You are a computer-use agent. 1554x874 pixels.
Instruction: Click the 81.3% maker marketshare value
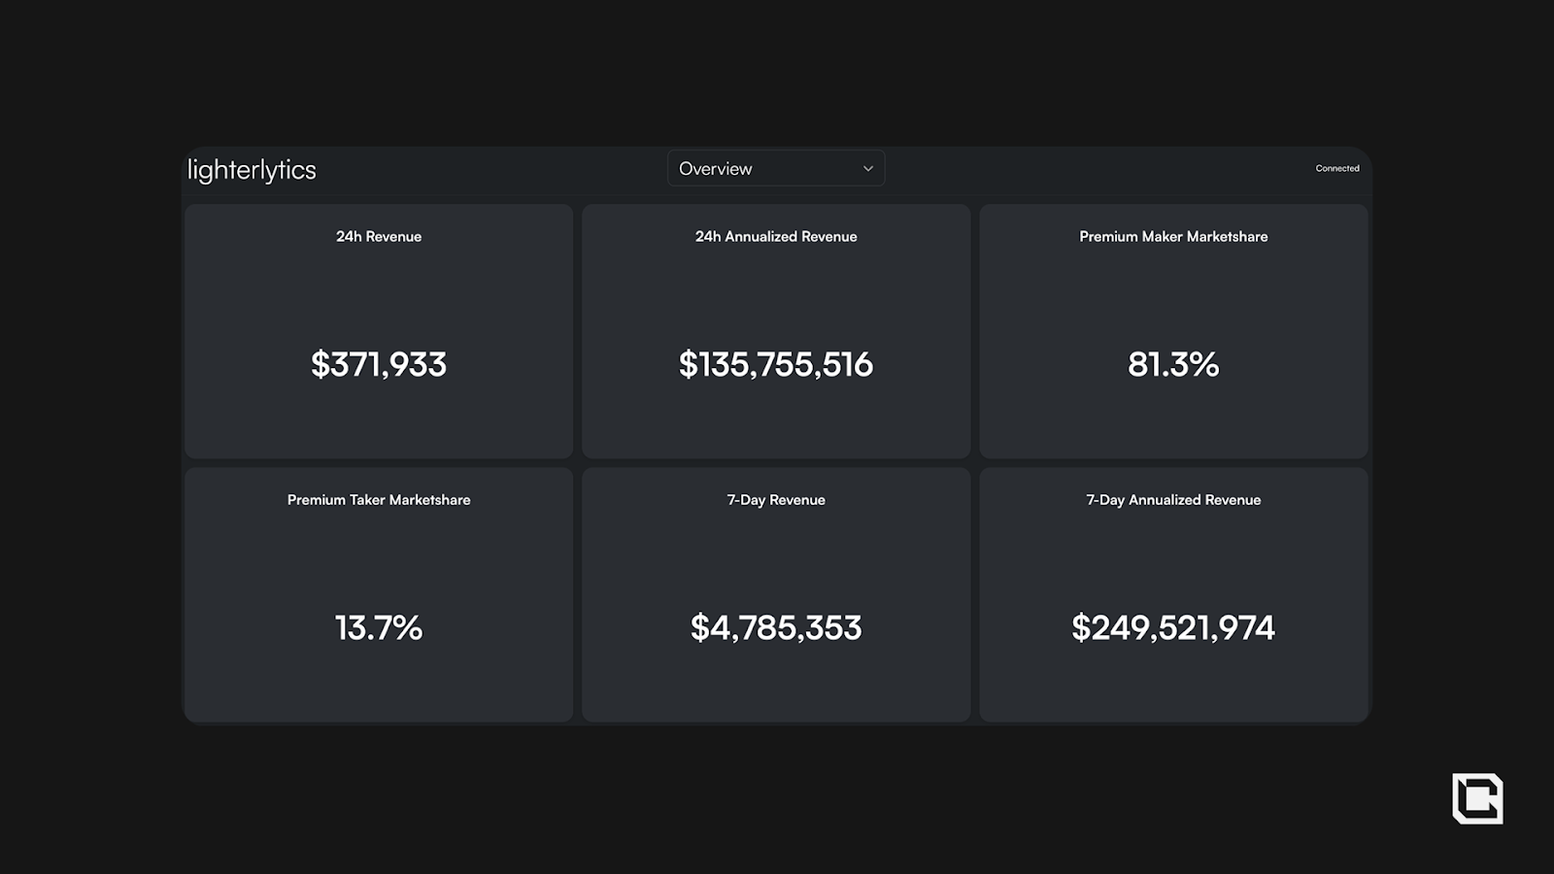[x=1173, y=364]
